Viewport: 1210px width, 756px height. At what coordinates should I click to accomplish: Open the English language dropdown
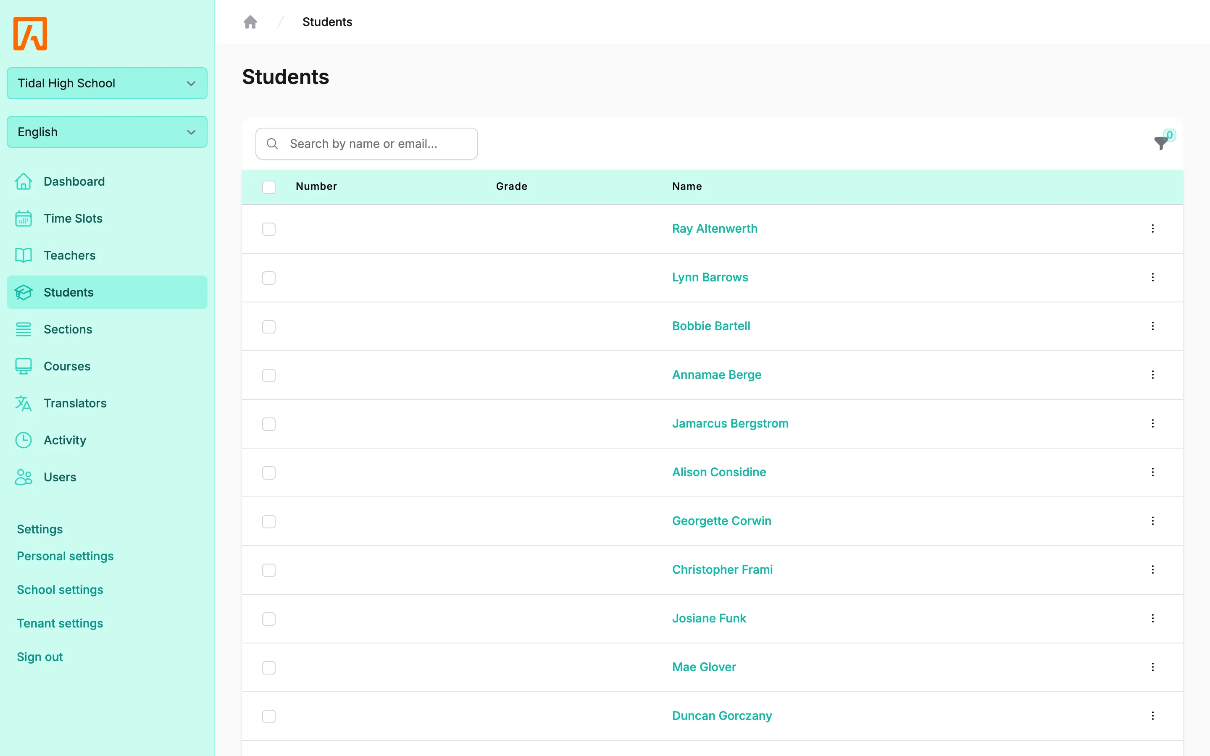coord(107,132)
